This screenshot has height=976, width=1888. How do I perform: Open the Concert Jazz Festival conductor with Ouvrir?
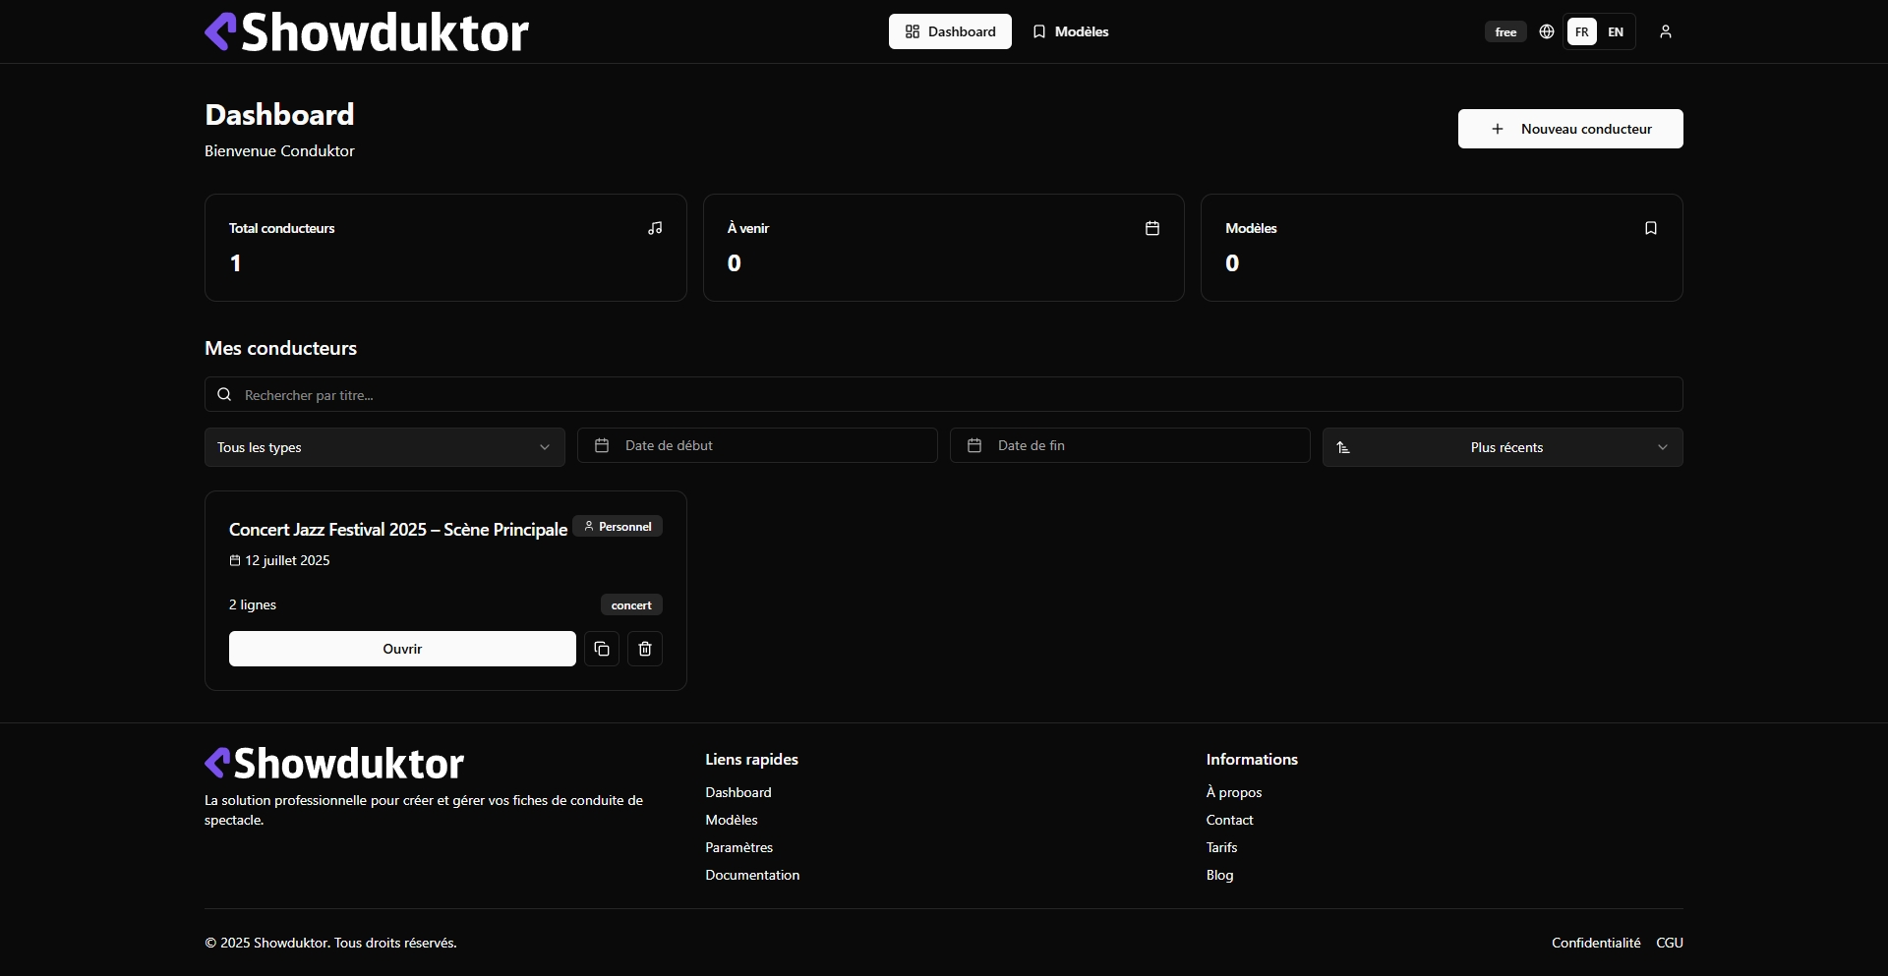click(x=402, y=649)
